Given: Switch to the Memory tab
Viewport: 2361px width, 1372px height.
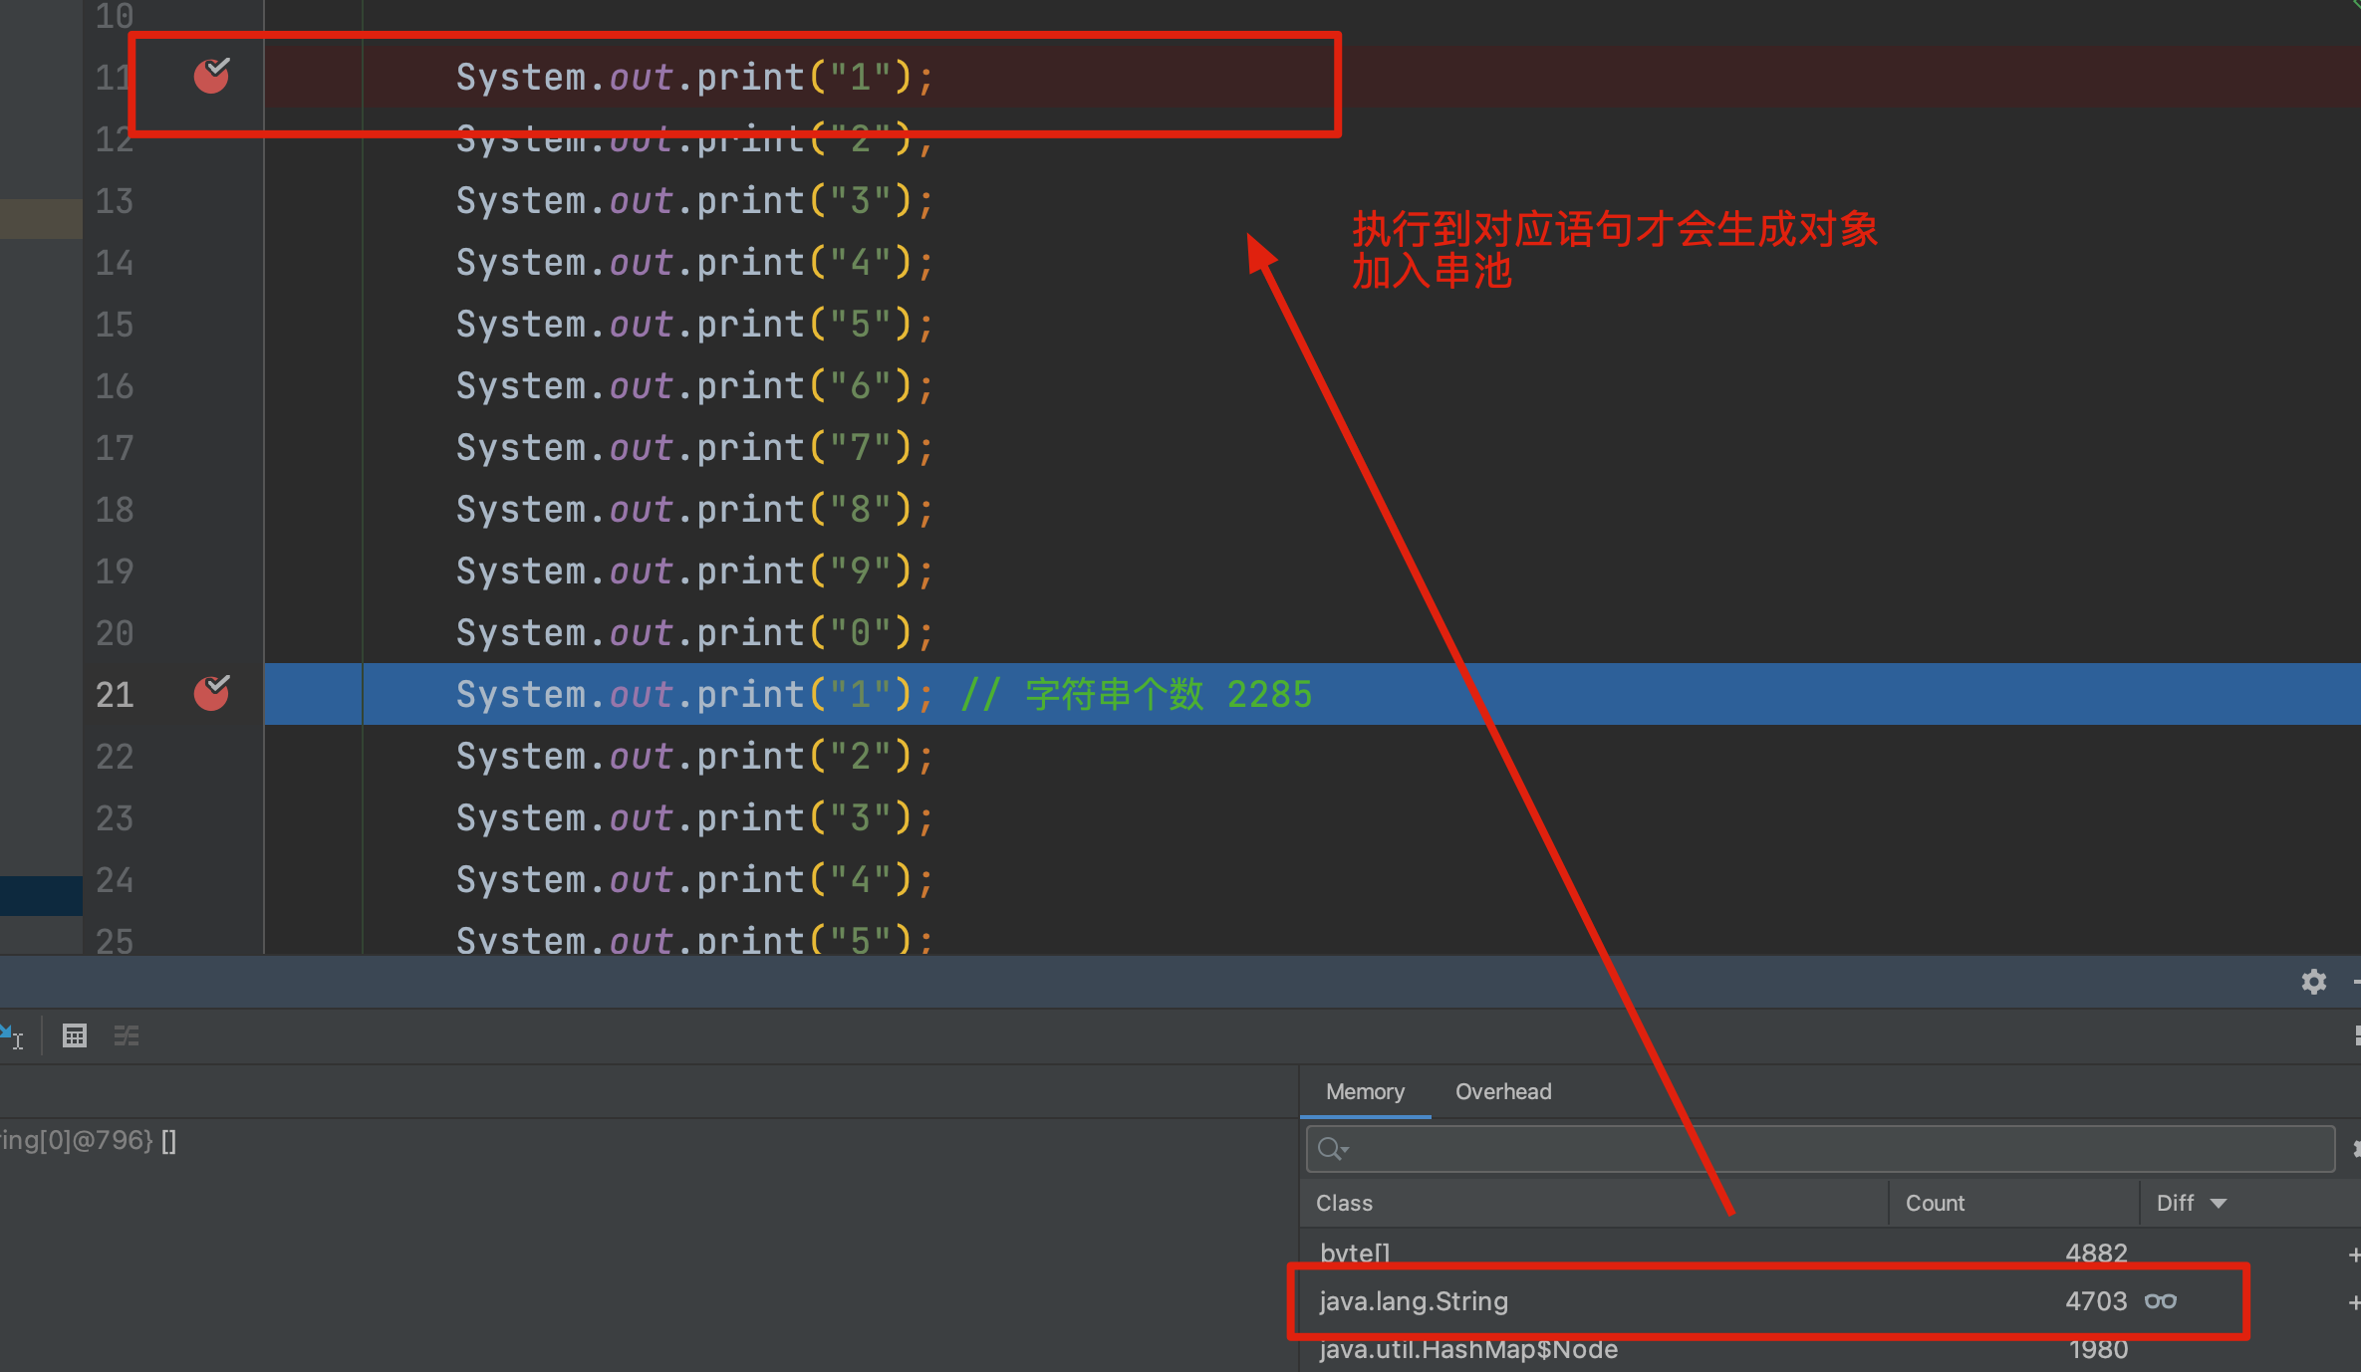Looking at the screenshot, I should point(1365,1091).
